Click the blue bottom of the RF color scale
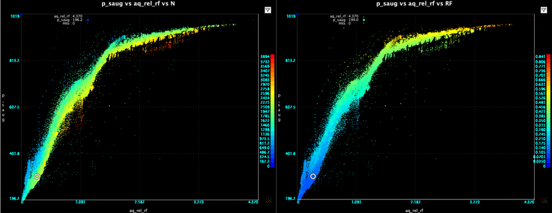The image size is (552, 213). tap(549, 165)
